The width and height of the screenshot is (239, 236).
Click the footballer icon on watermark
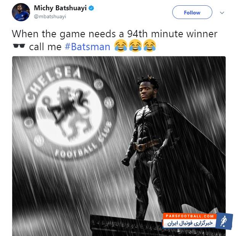point(224,221)
